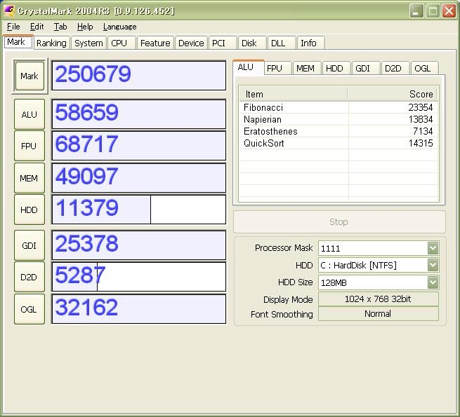
Task: Expand the HDD Size dropdown
Action: click(433, 282)
